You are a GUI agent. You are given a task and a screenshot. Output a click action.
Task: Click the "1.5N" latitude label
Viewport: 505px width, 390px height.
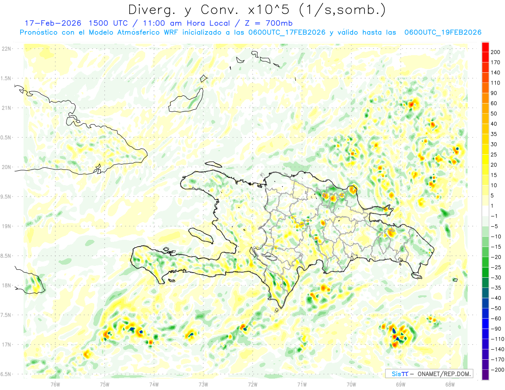pyautogui.click(x=6, y=79)
